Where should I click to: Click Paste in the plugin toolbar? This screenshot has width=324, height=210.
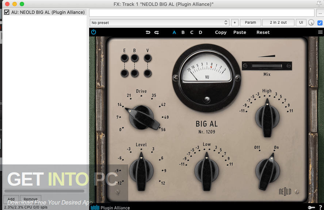coord(240,32)
